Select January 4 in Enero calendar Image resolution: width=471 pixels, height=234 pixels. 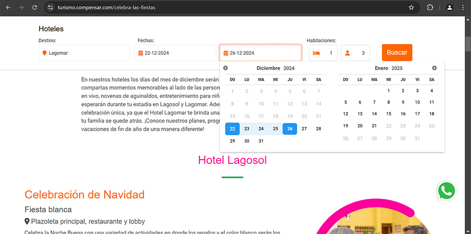coord(432,91)
